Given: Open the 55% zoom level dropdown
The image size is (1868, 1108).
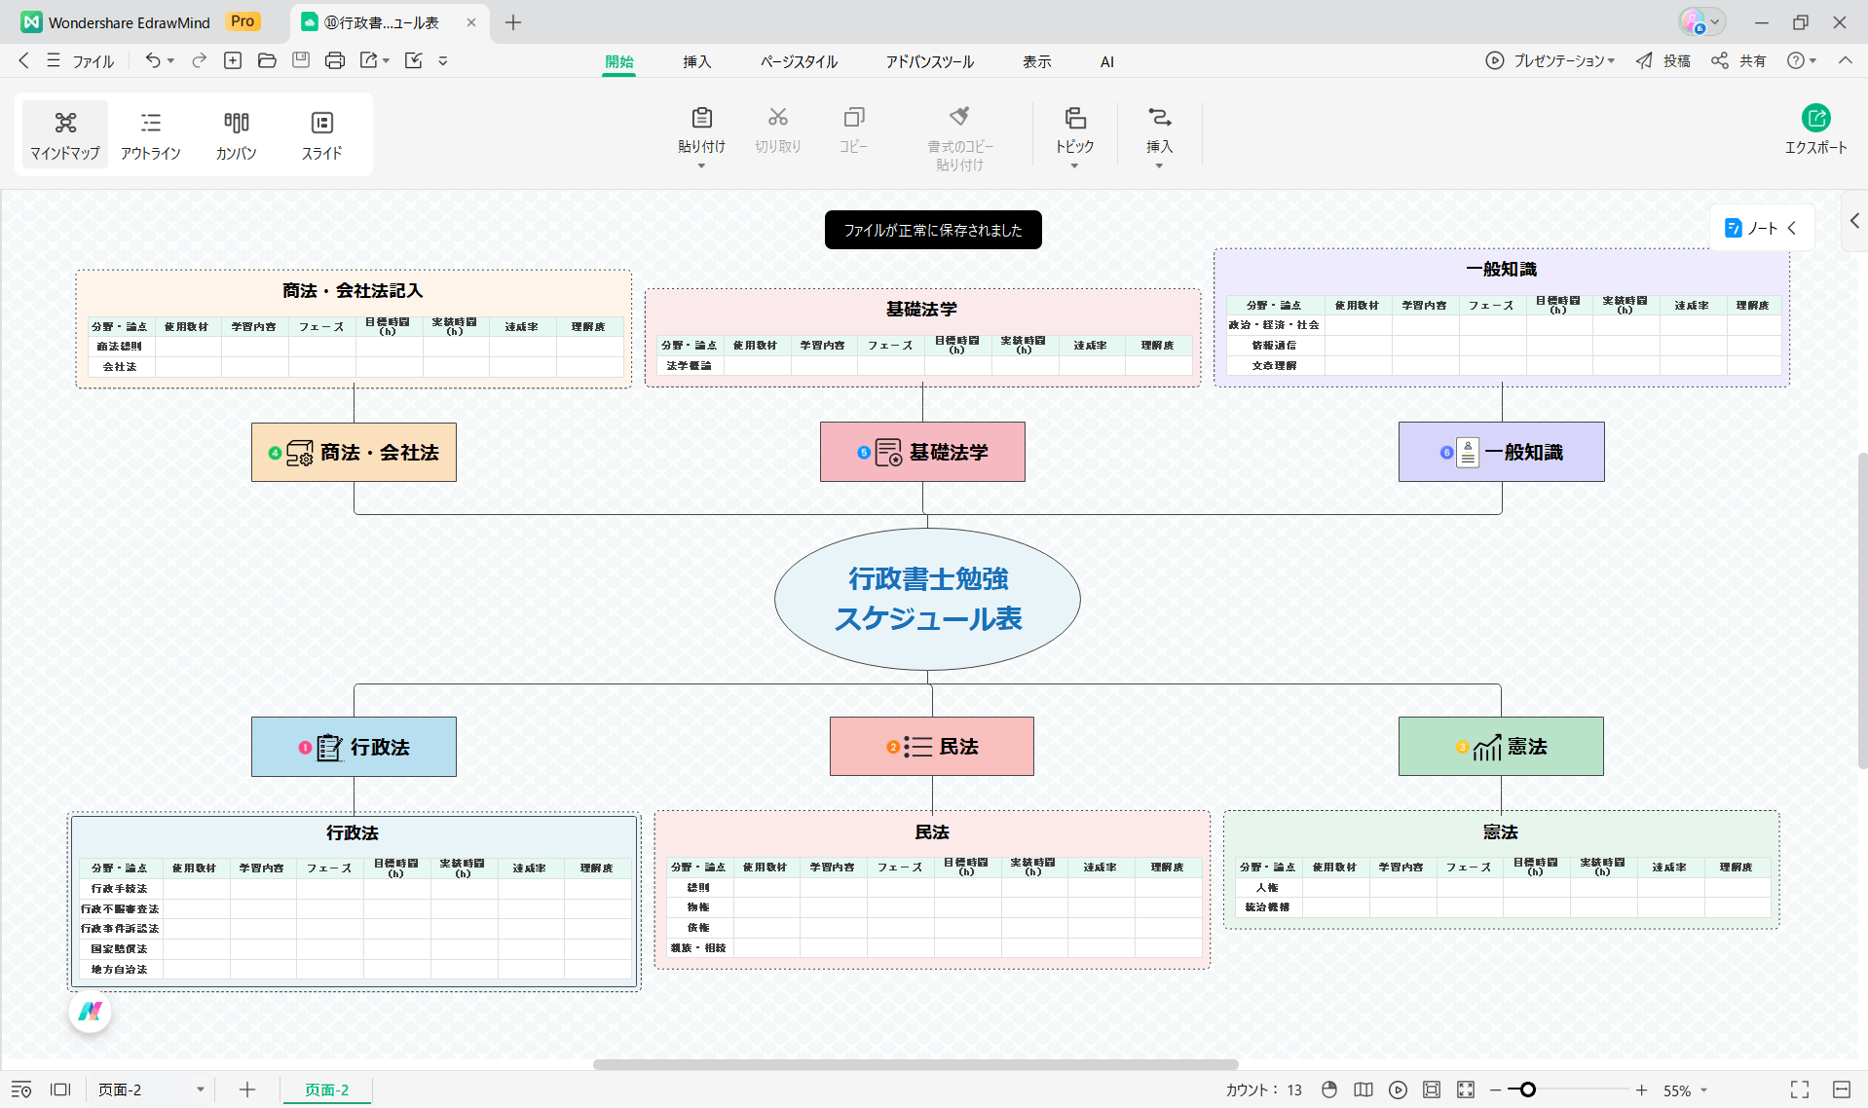Looking at the screenshot, I should [1685, 1090].
